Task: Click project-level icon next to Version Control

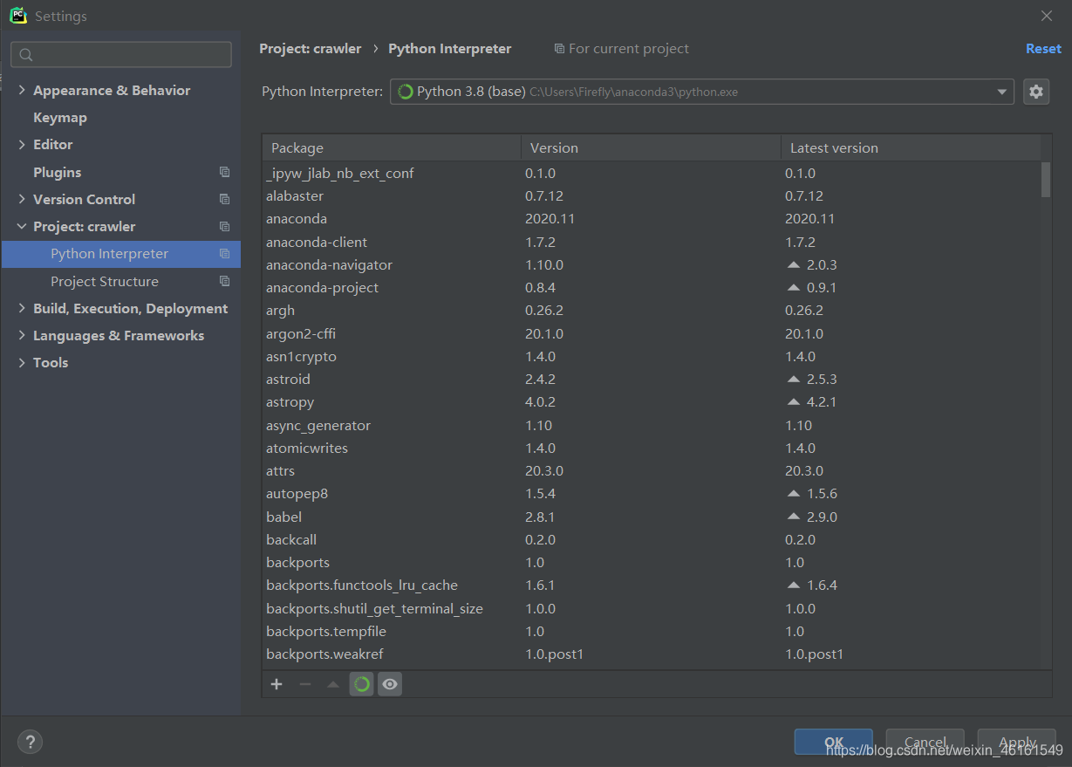Action: pyautogui.click(x=224, y=199)
